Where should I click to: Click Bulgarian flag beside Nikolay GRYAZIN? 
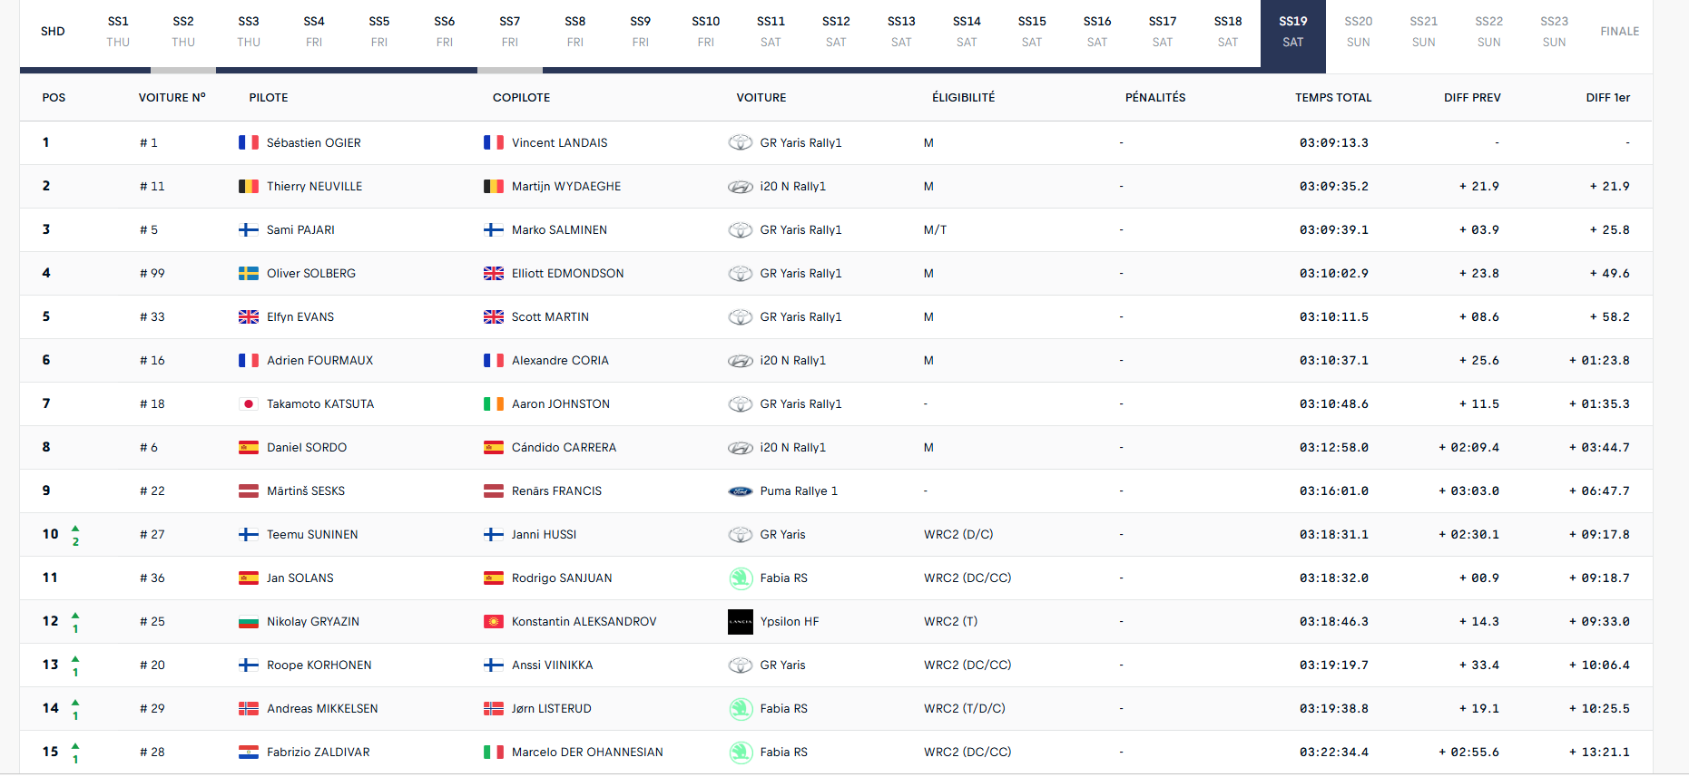pos(249,621)
